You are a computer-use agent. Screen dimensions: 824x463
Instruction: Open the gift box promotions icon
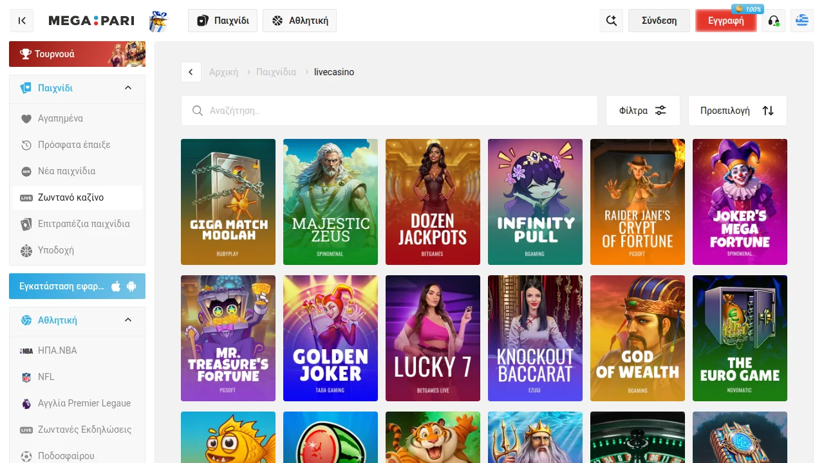click(158, 21)
